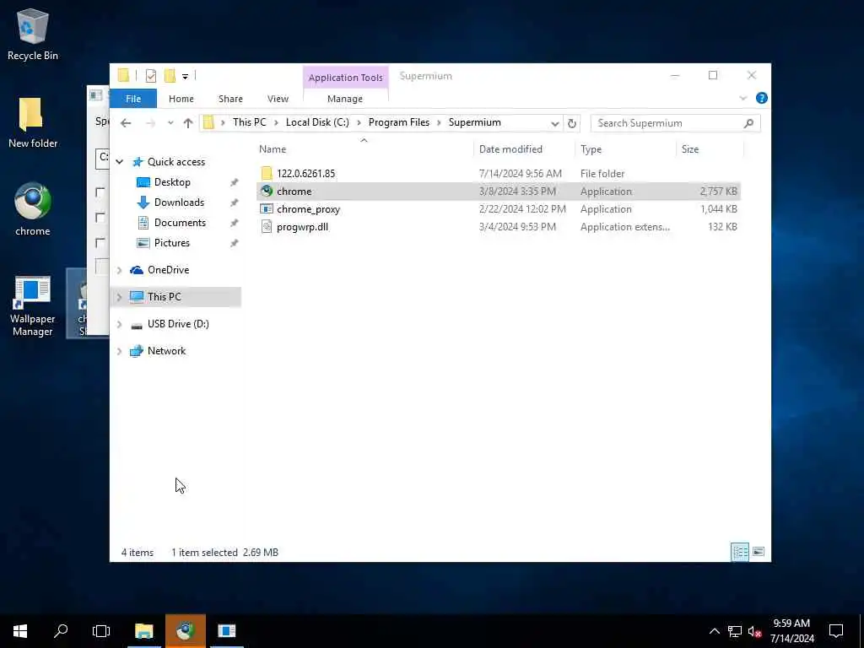Collapse the Quick access tree node
864x648 pixels.
[x=120, y=162]
